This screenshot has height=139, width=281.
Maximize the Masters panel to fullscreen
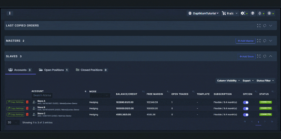[259, 41]
